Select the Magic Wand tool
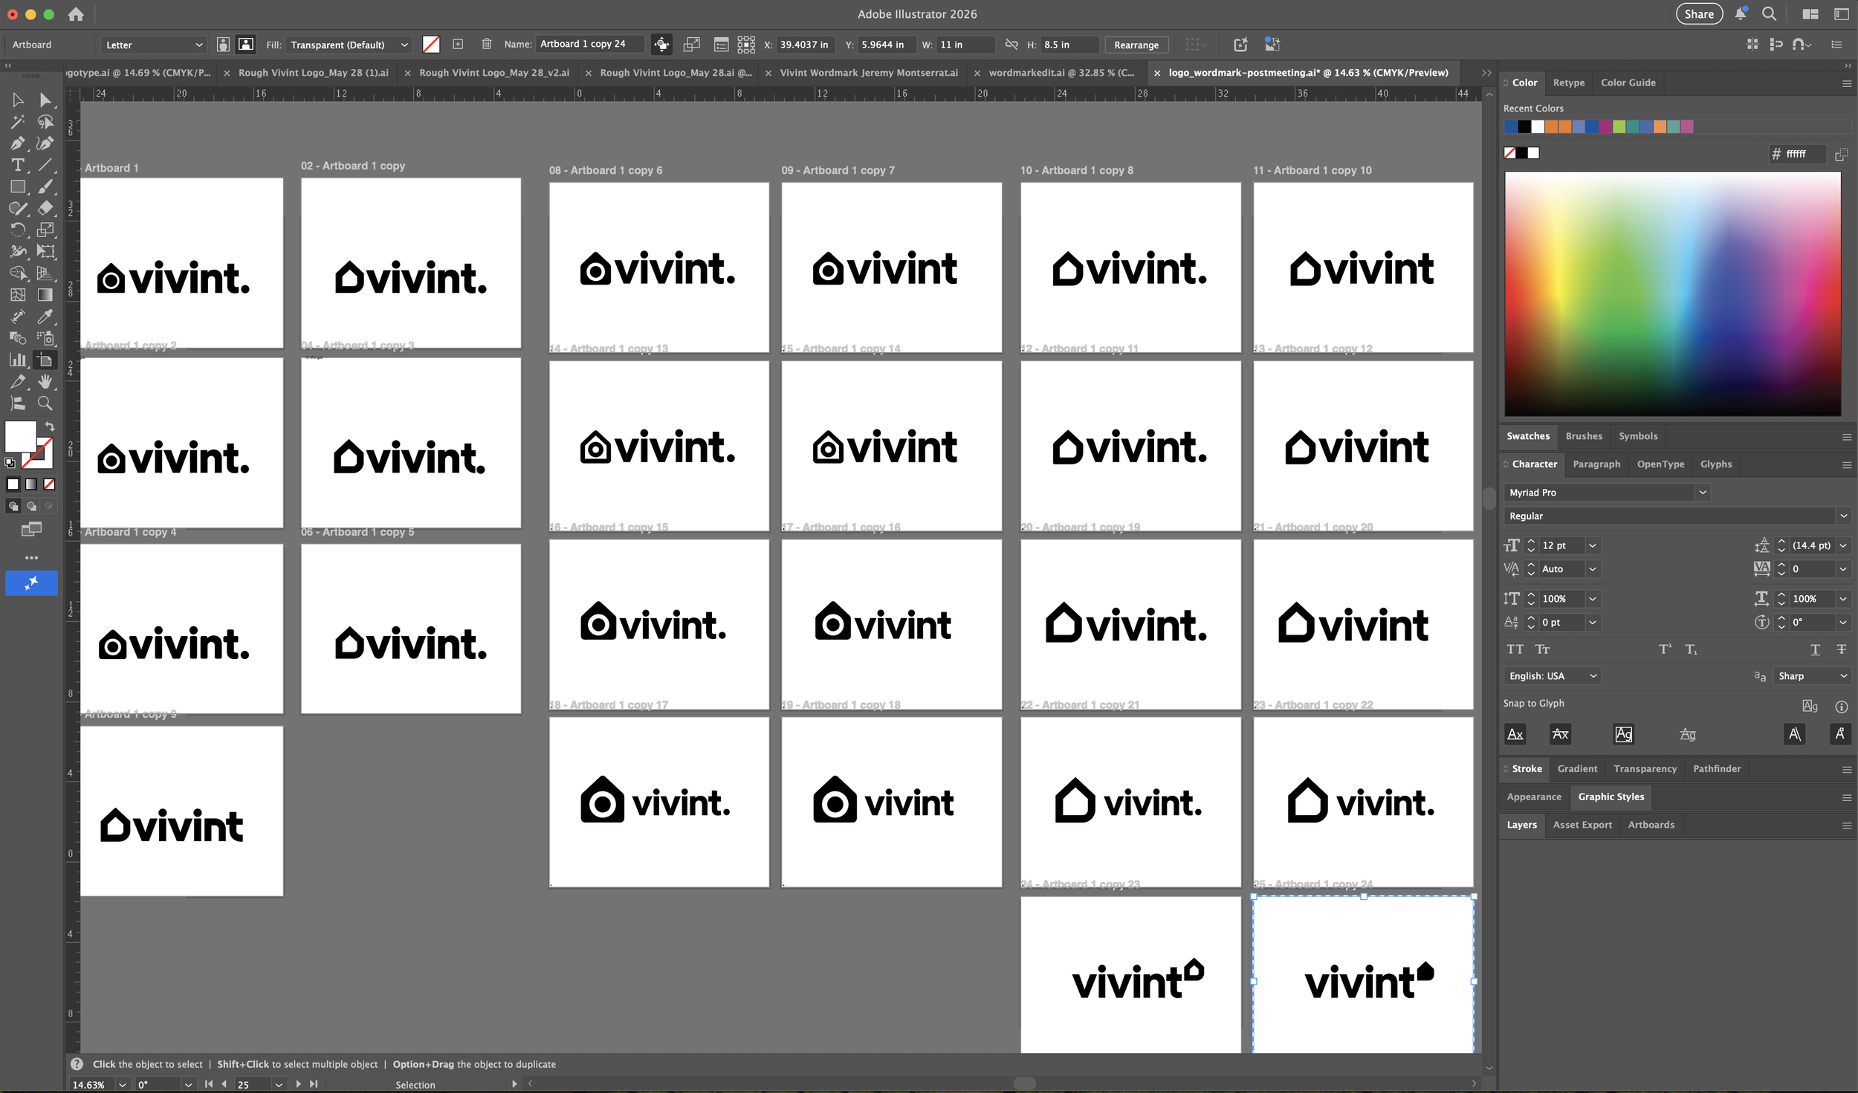Image resolution: width=1858 pixels, height=1093 pixels. [18, 122]
